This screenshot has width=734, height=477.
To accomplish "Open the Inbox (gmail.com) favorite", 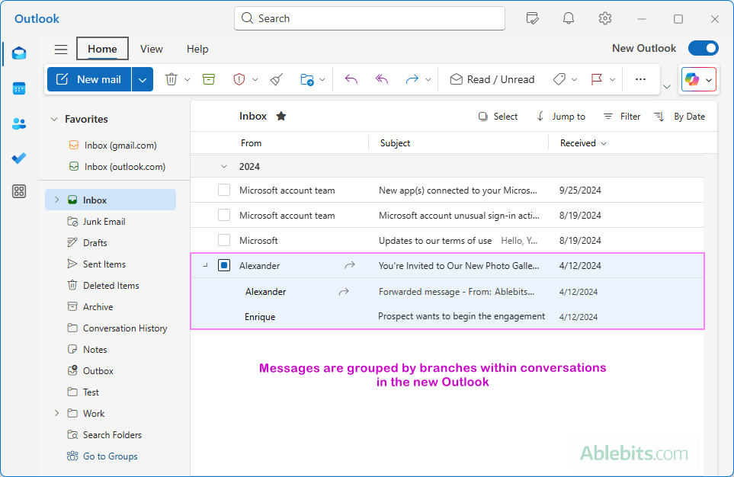I will pos(112,145).
